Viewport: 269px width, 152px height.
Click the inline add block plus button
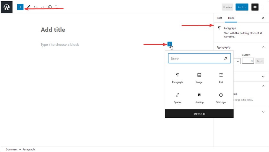pos(170,44)
